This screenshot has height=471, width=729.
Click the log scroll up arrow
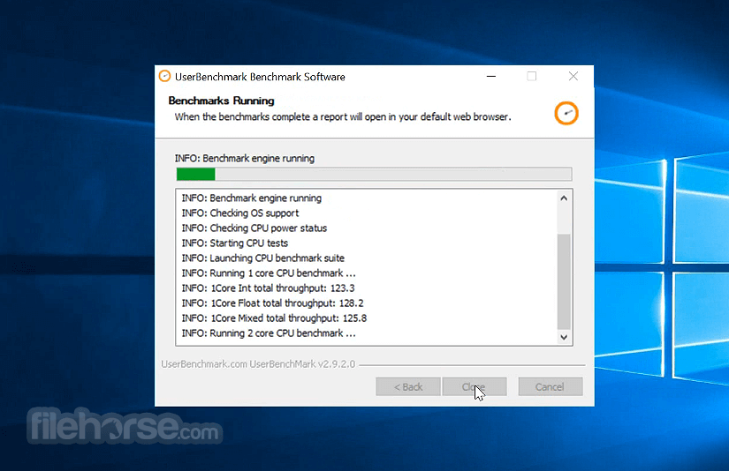pos(564,198)
